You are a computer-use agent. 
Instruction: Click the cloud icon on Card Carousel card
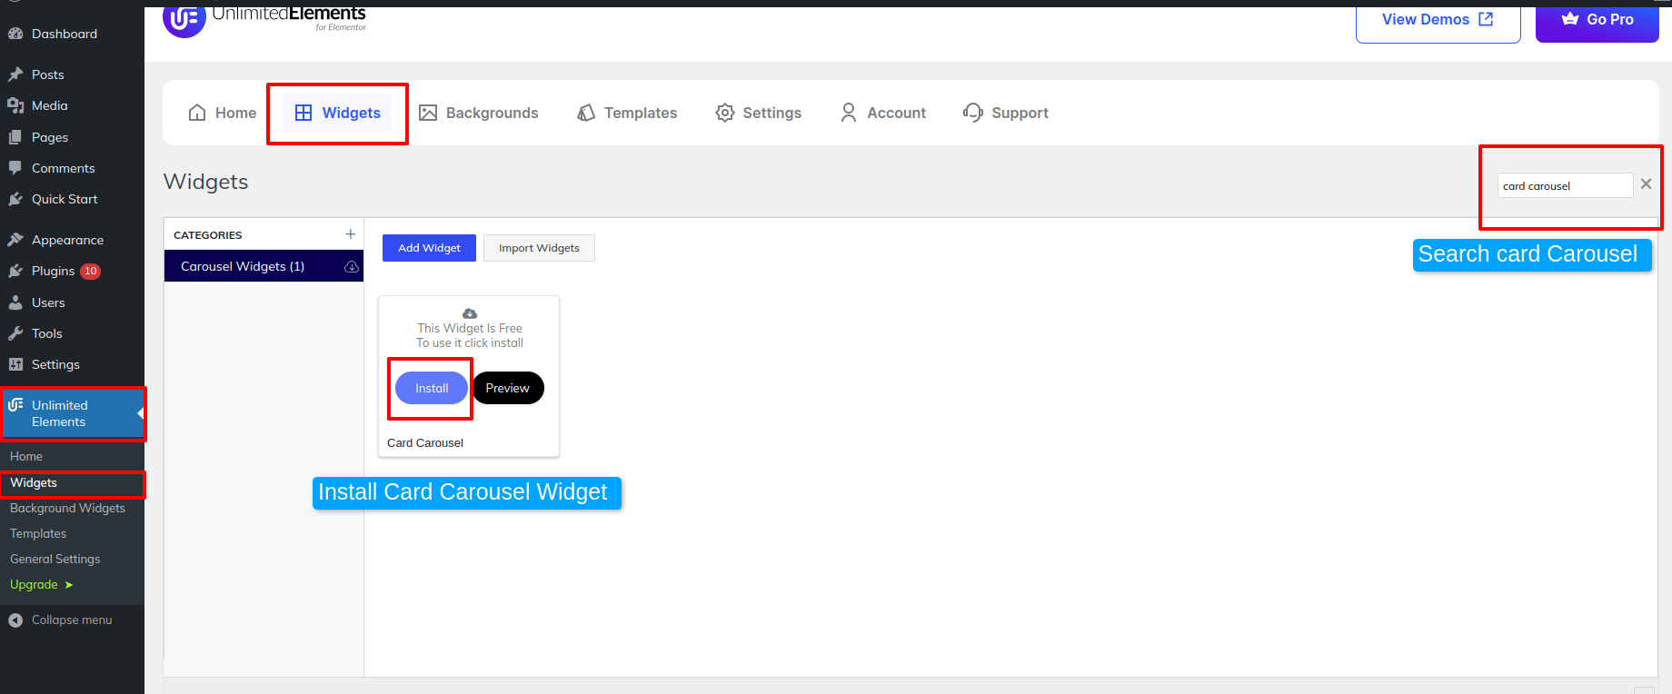tap(470, 313)
